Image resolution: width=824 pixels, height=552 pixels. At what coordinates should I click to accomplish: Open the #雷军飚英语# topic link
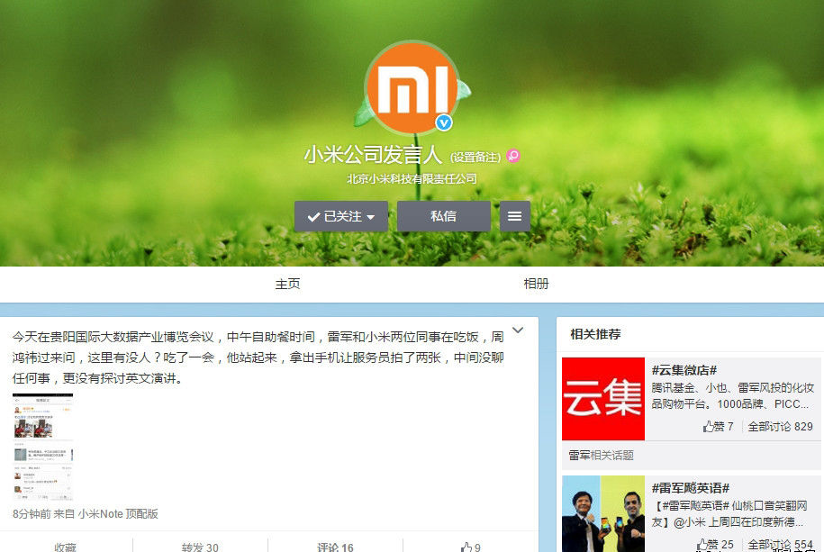(x=691, y=487)
